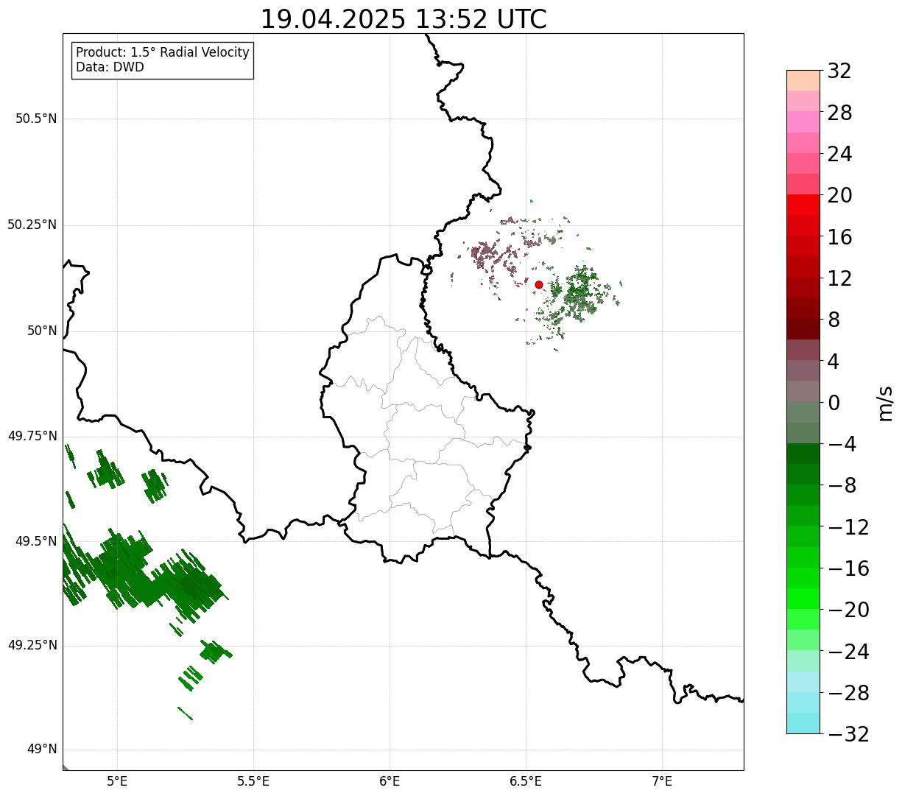Click the colorbar tick label −32
The height and width of the screenshot is (796, 902).
(848, 734)
